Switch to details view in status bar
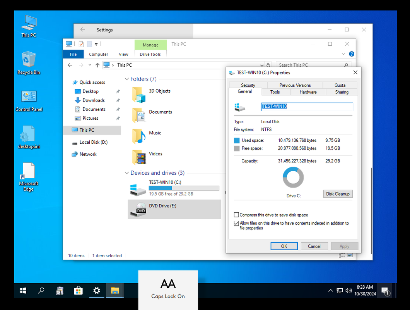This screenshot has height=310, width=410. tap(342, 255)
